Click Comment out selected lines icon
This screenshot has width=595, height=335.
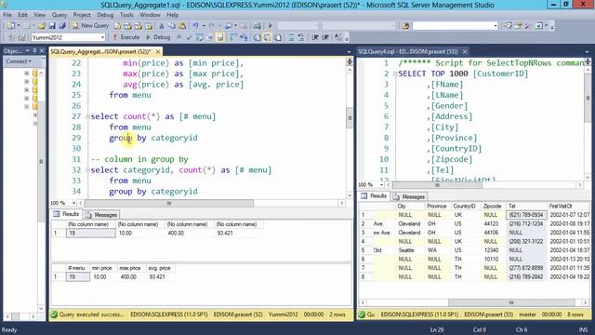point(291,37)
